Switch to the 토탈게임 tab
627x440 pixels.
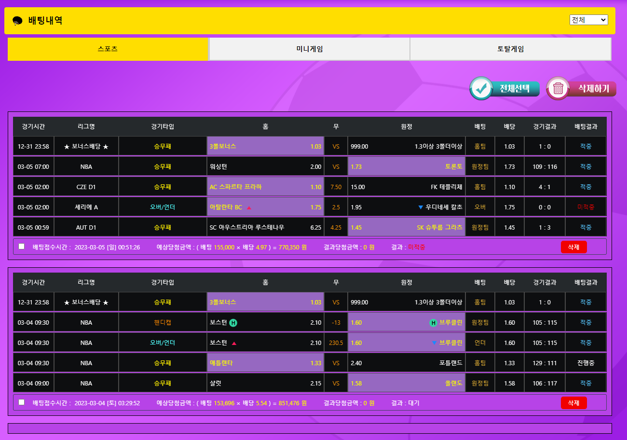click(x=510, y=49)
